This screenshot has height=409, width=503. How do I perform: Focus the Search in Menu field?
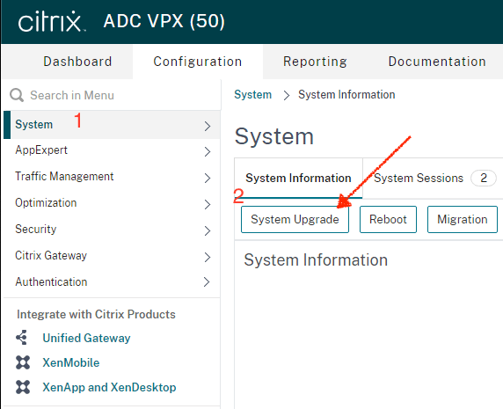113,95
